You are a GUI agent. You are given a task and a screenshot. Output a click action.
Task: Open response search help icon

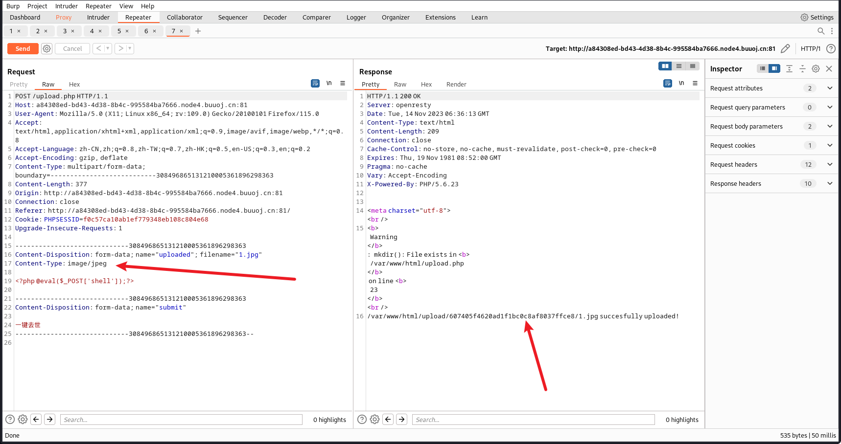(x=362, y=419)
